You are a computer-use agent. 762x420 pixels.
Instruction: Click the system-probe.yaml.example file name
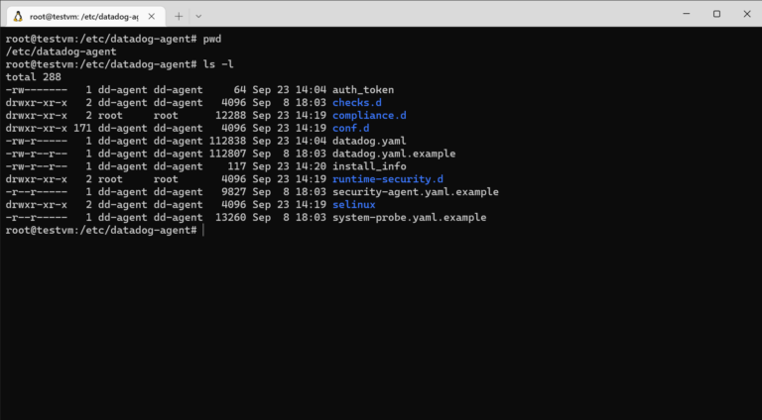[x=409, y=217]
